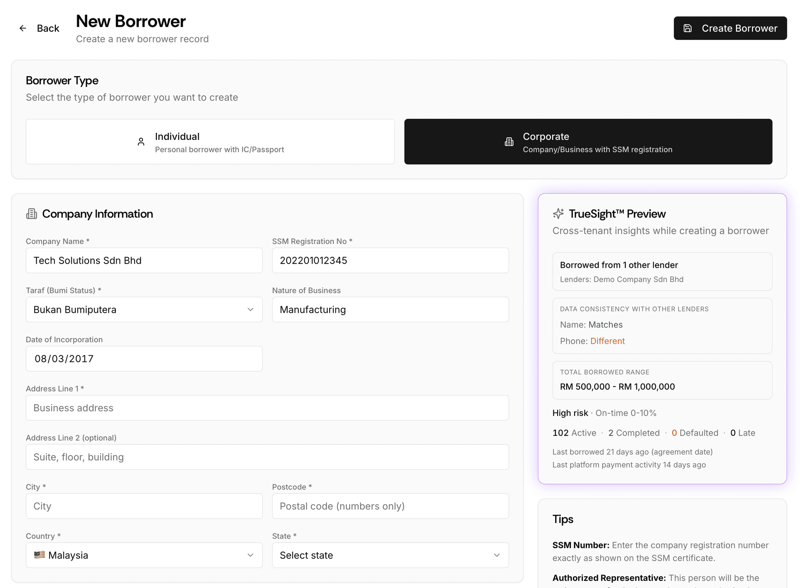Expand the Select state dropdown
The height and width of the screenshot is (588, 800).
(390, 555)
